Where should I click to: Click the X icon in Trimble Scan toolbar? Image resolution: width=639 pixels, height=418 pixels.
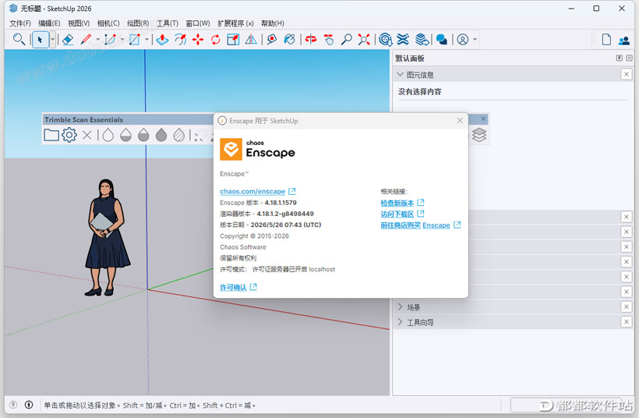pyautogui.click(x=86, y=135)
